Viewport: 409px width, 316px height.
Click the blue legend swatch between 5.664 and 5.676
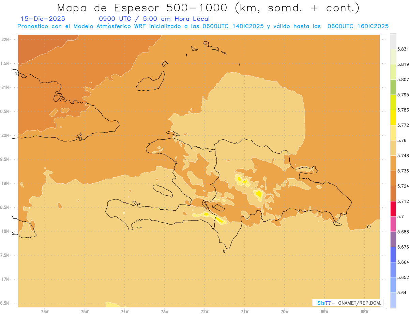tap(393, 254)
